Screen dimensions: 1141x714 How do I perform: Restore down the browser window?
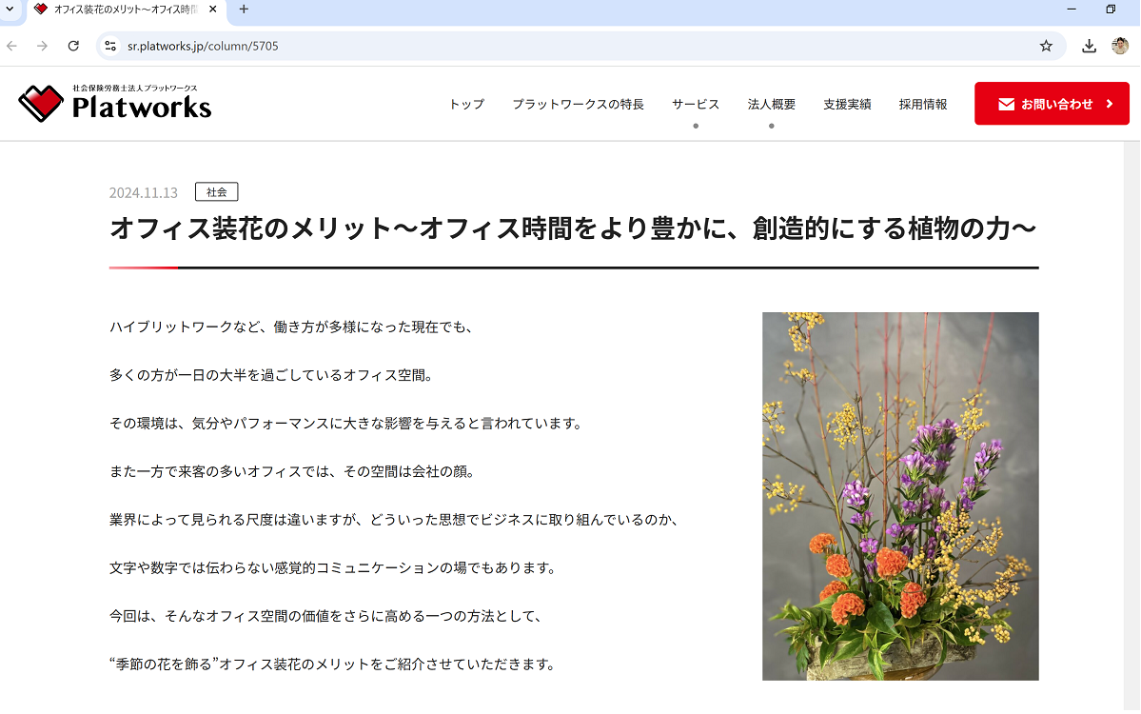[x=1111, y=10]
